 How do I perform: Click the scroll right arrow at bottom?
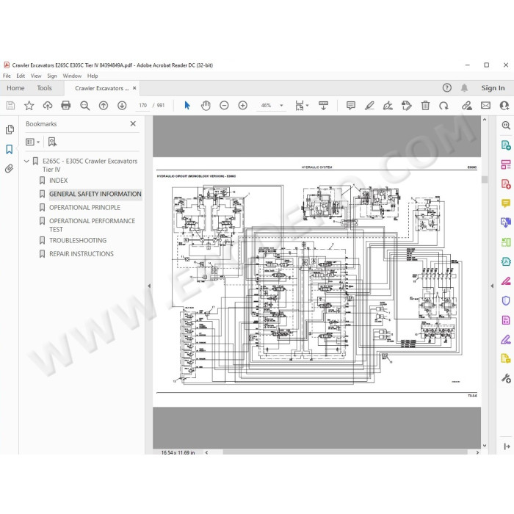tap(477, 452)
